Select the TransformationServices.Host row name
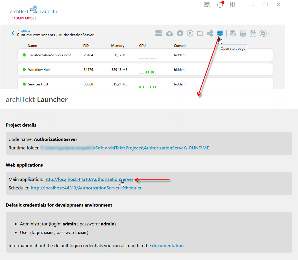Viewport: 298px width, 260px height. tap(49, 55)
